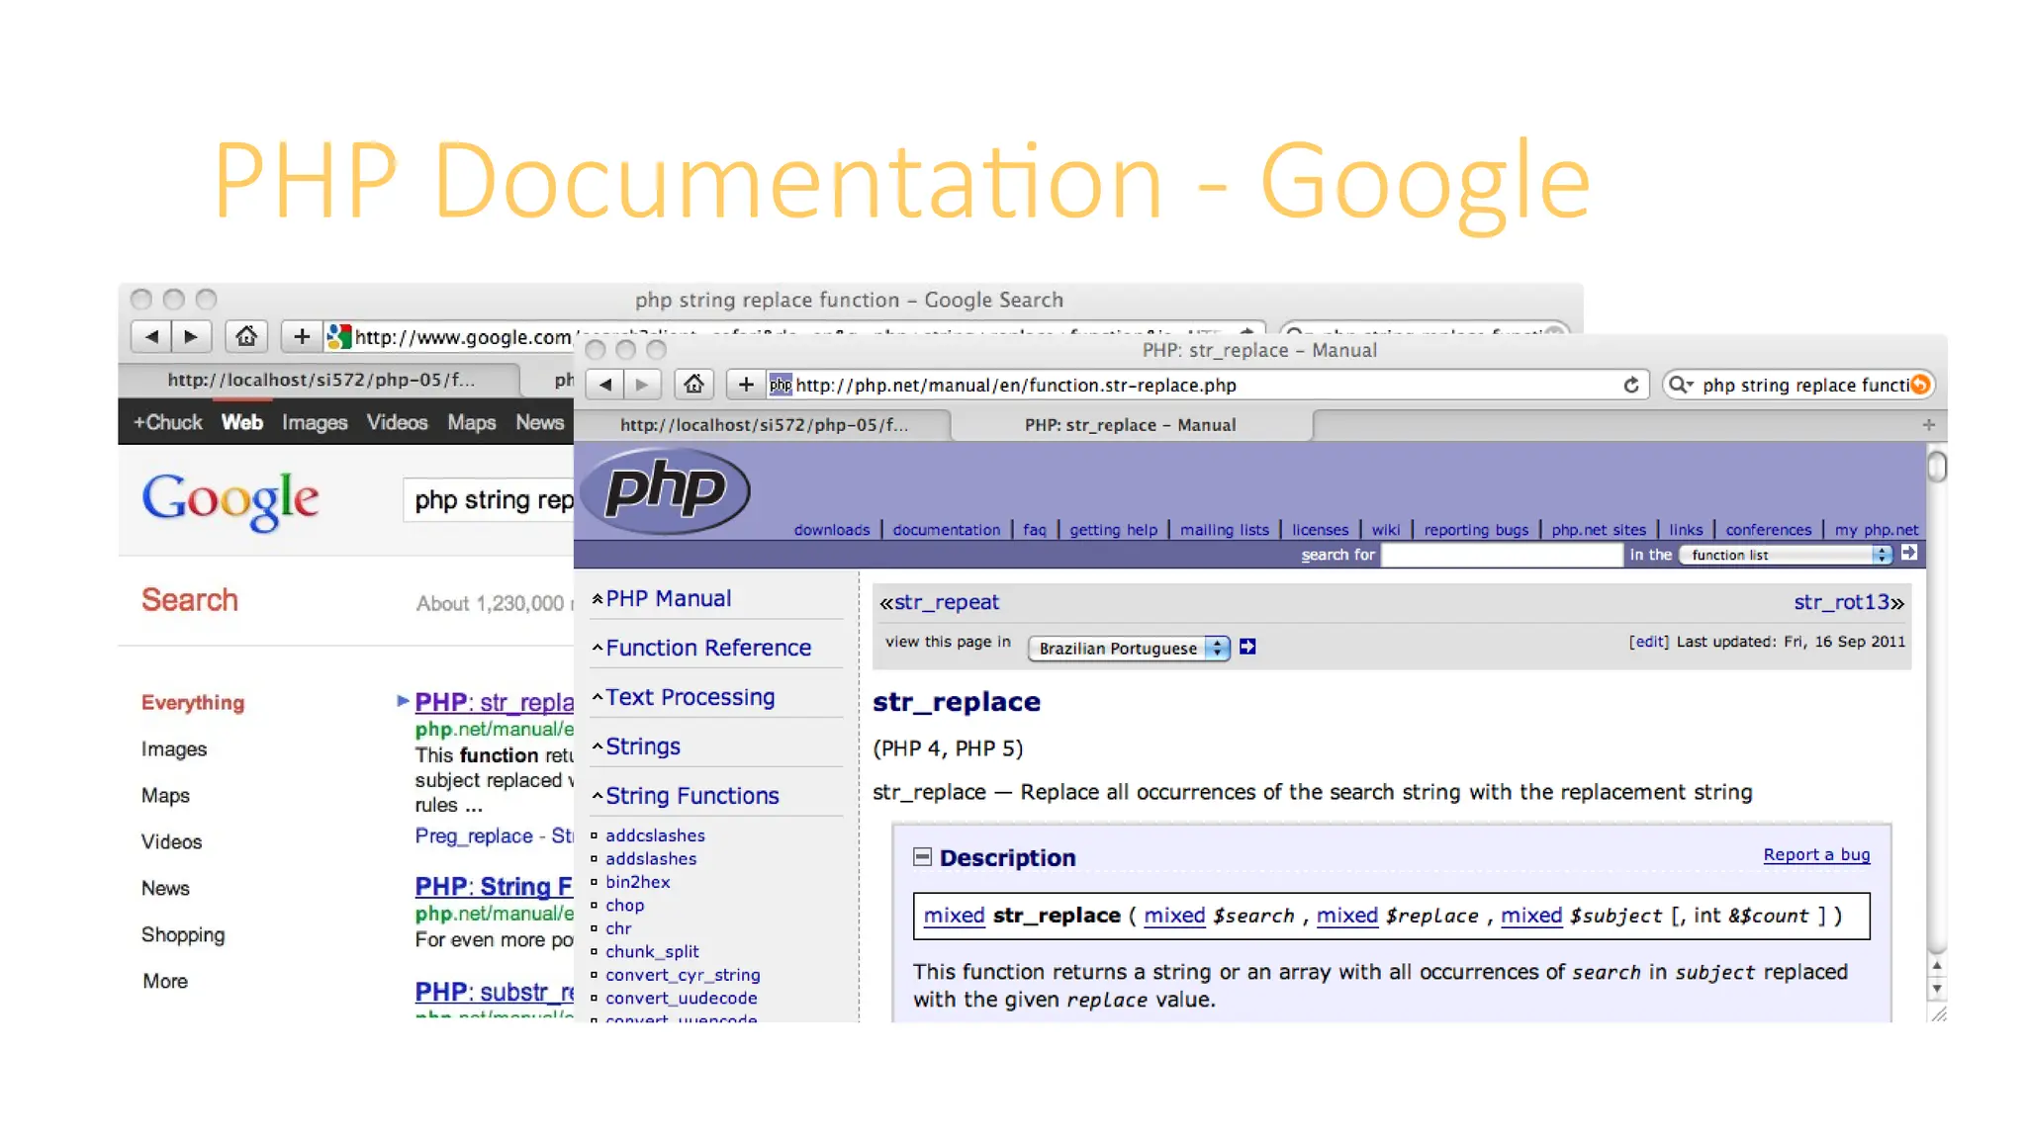2026x1139 pixels.
Task: Click inside php.net search for field
Action: tap(1501, 555)
